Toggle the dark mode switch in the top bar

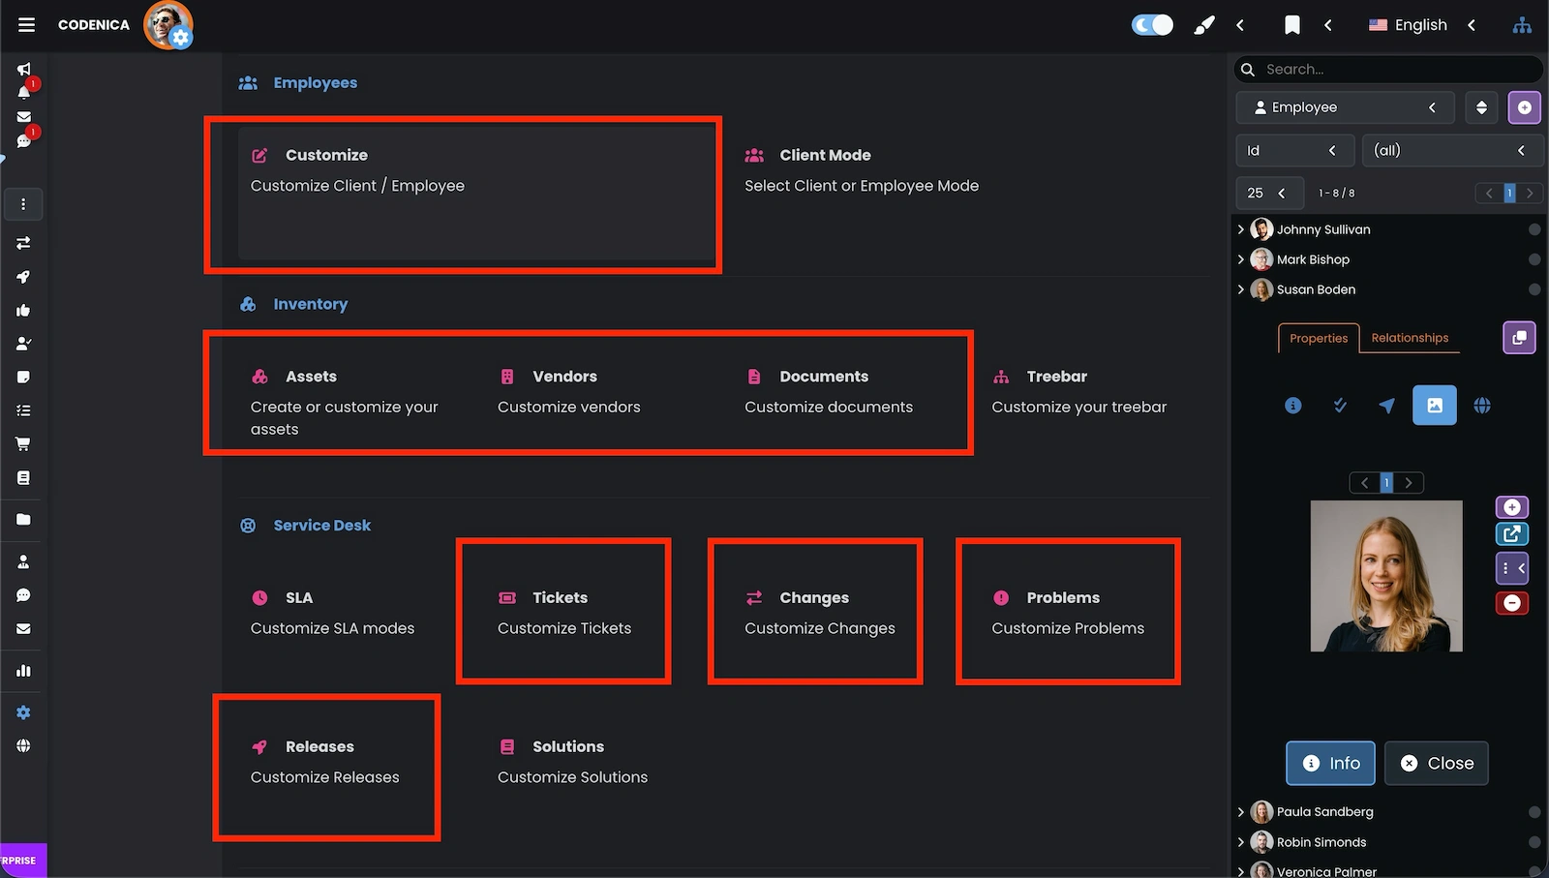(1151, 25)
